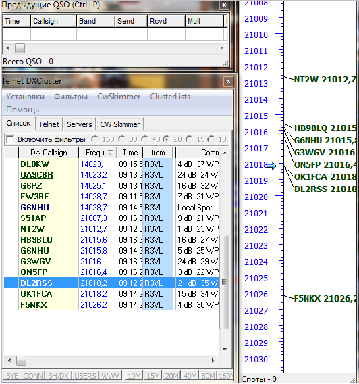This screenshot has height=384, width=359.
Task: Click QSO table Band column header
Action: 96,21
